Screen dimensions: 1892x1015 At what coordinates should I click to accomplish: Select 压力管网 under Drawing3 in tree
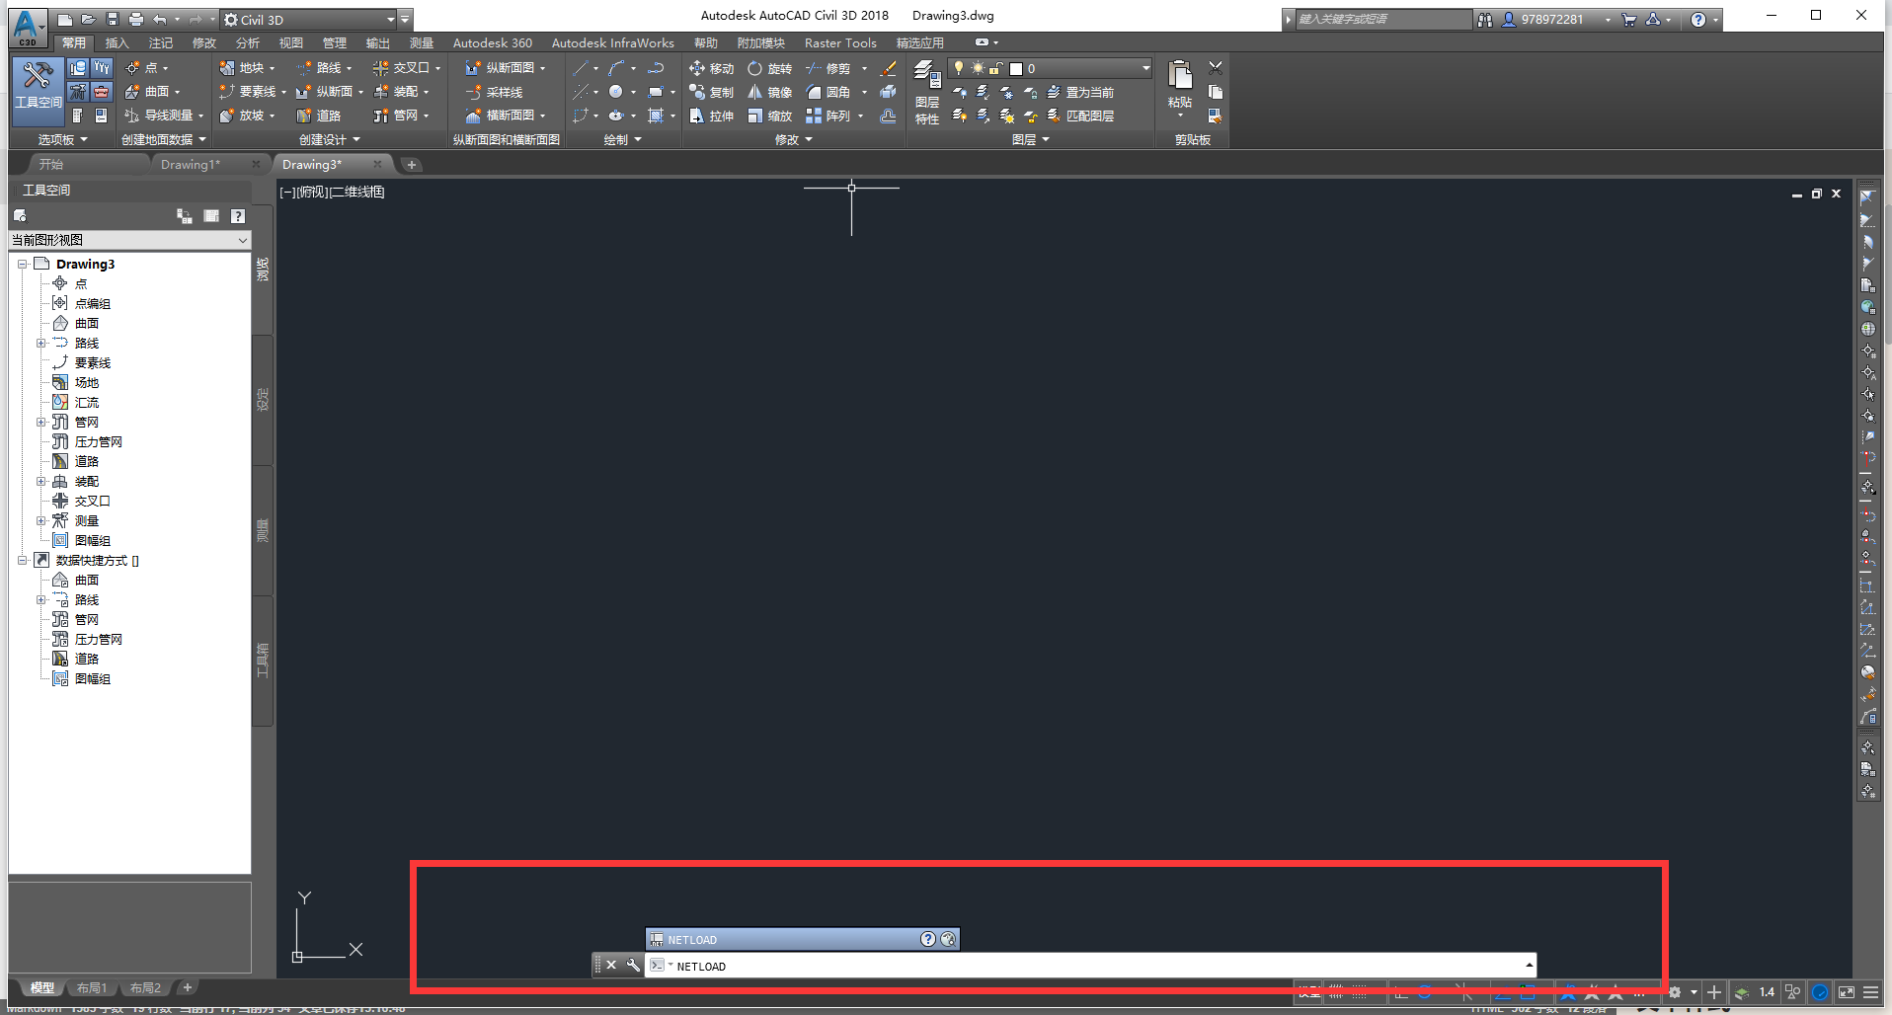pos(98,442)
